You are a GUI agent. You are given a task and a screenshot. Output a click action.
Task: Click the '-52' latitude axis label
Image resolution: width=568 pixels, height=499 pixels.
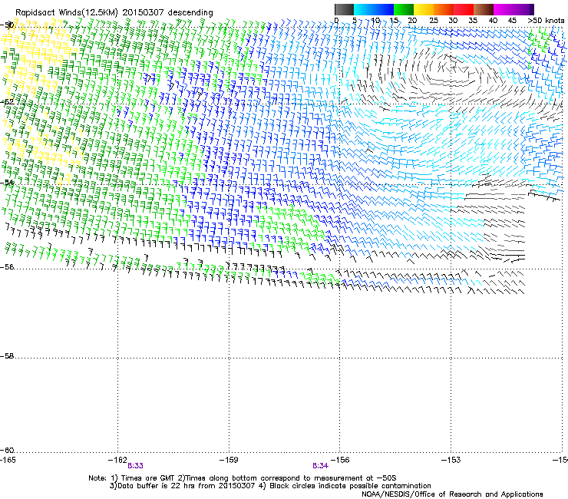[7, 102]
